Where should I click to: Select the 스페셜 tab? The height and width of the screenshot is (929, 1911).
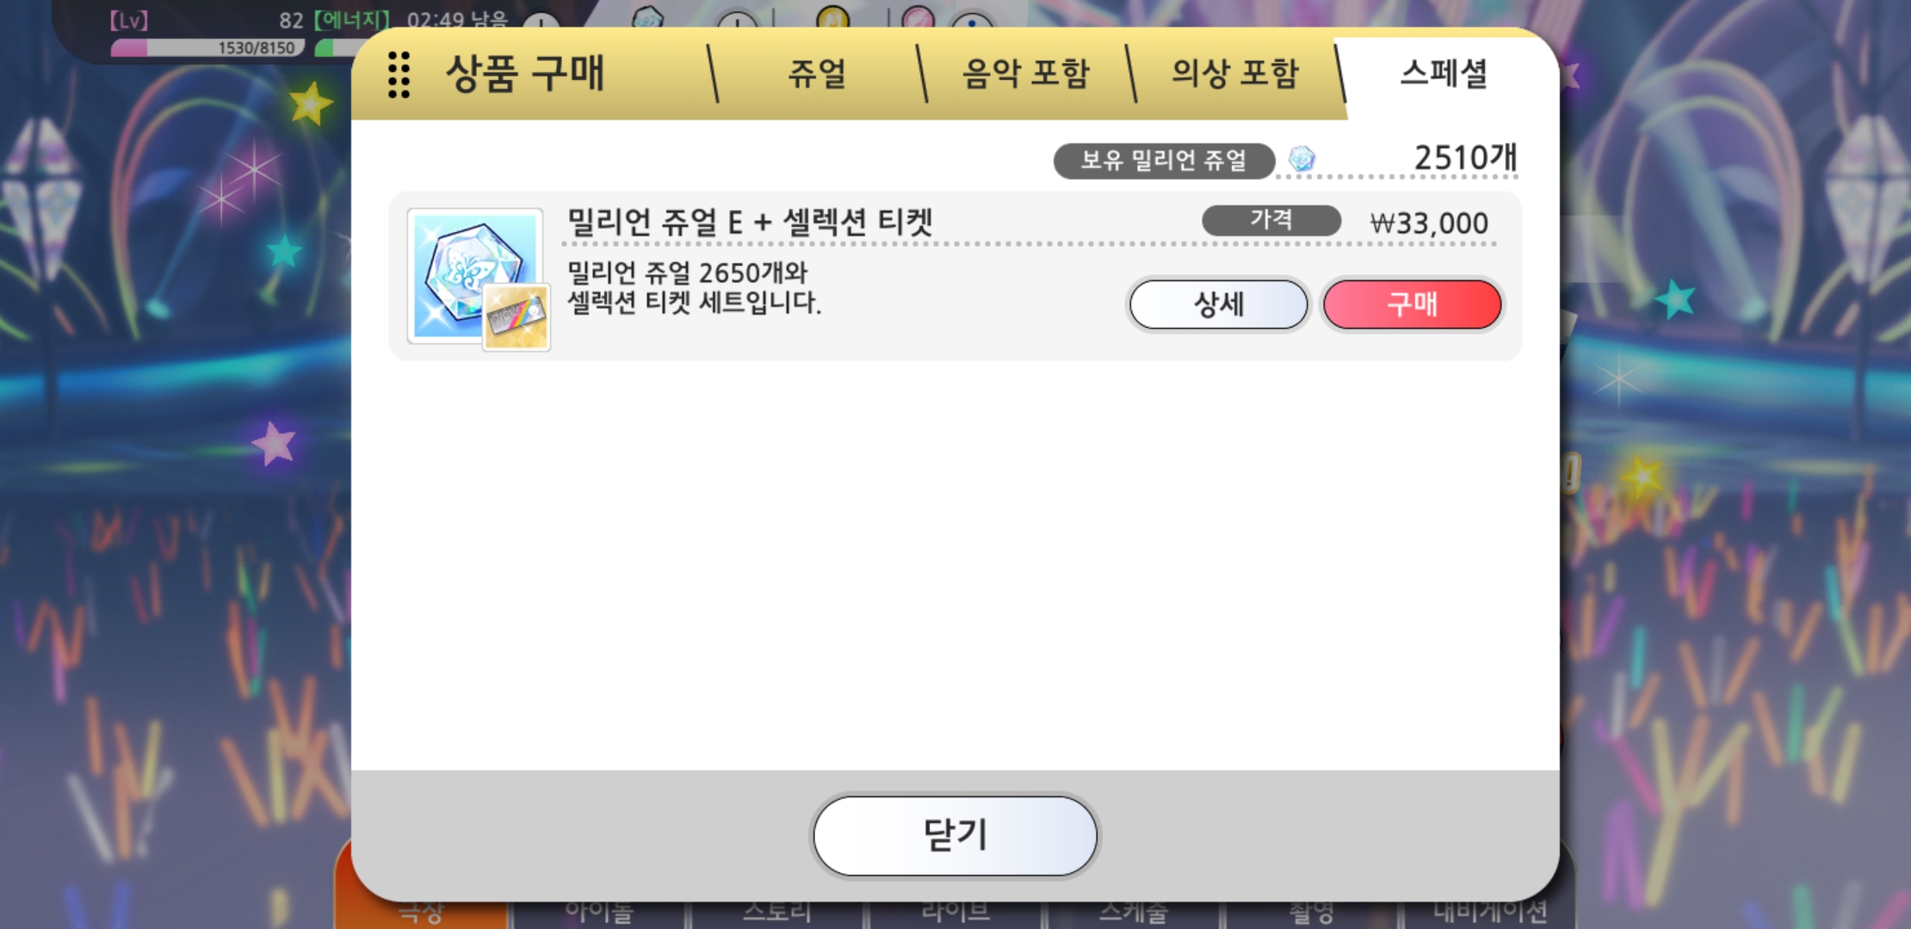tap(1445, 74)
